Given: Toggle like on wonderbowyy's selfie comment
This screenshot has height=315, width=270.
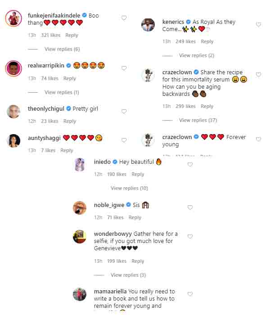Looking at the screenshot, I should (x=190, y=236).
